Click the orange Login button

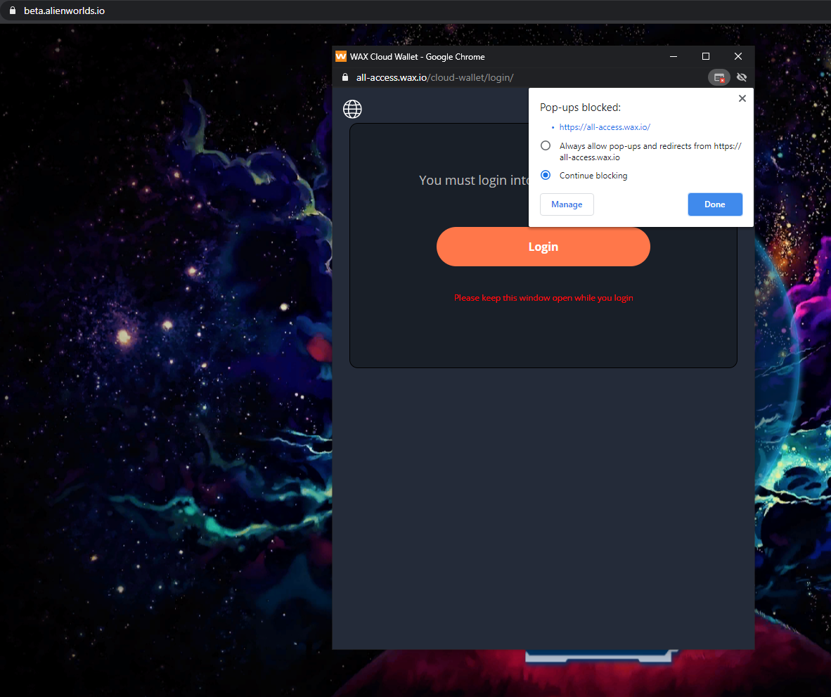pyautogui.click(x=543, y=247)
